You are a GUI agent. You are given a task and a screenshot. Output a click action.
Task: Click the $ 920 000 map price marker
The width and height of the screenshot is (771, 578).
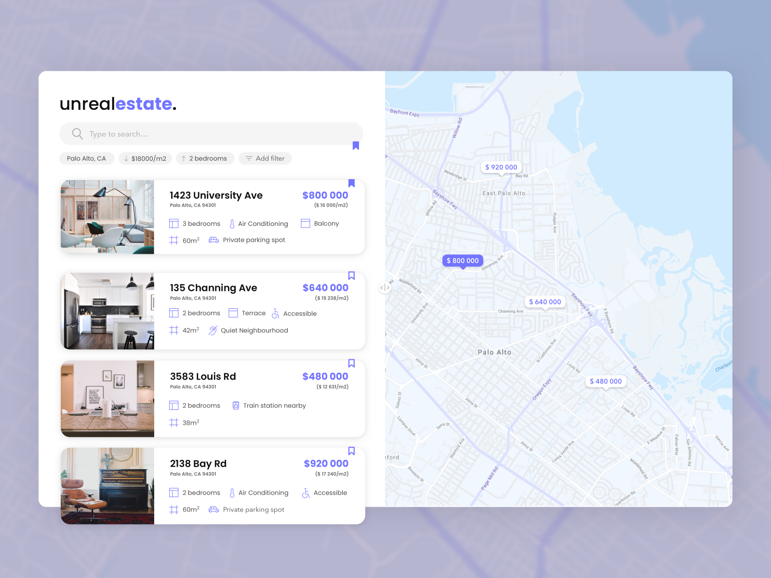(x=501, y=167)
